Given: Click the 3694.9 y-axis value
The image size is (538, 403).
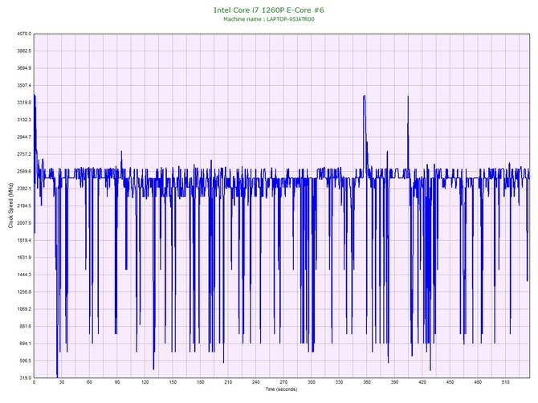Looking at the screenshot, I should 24,68.
